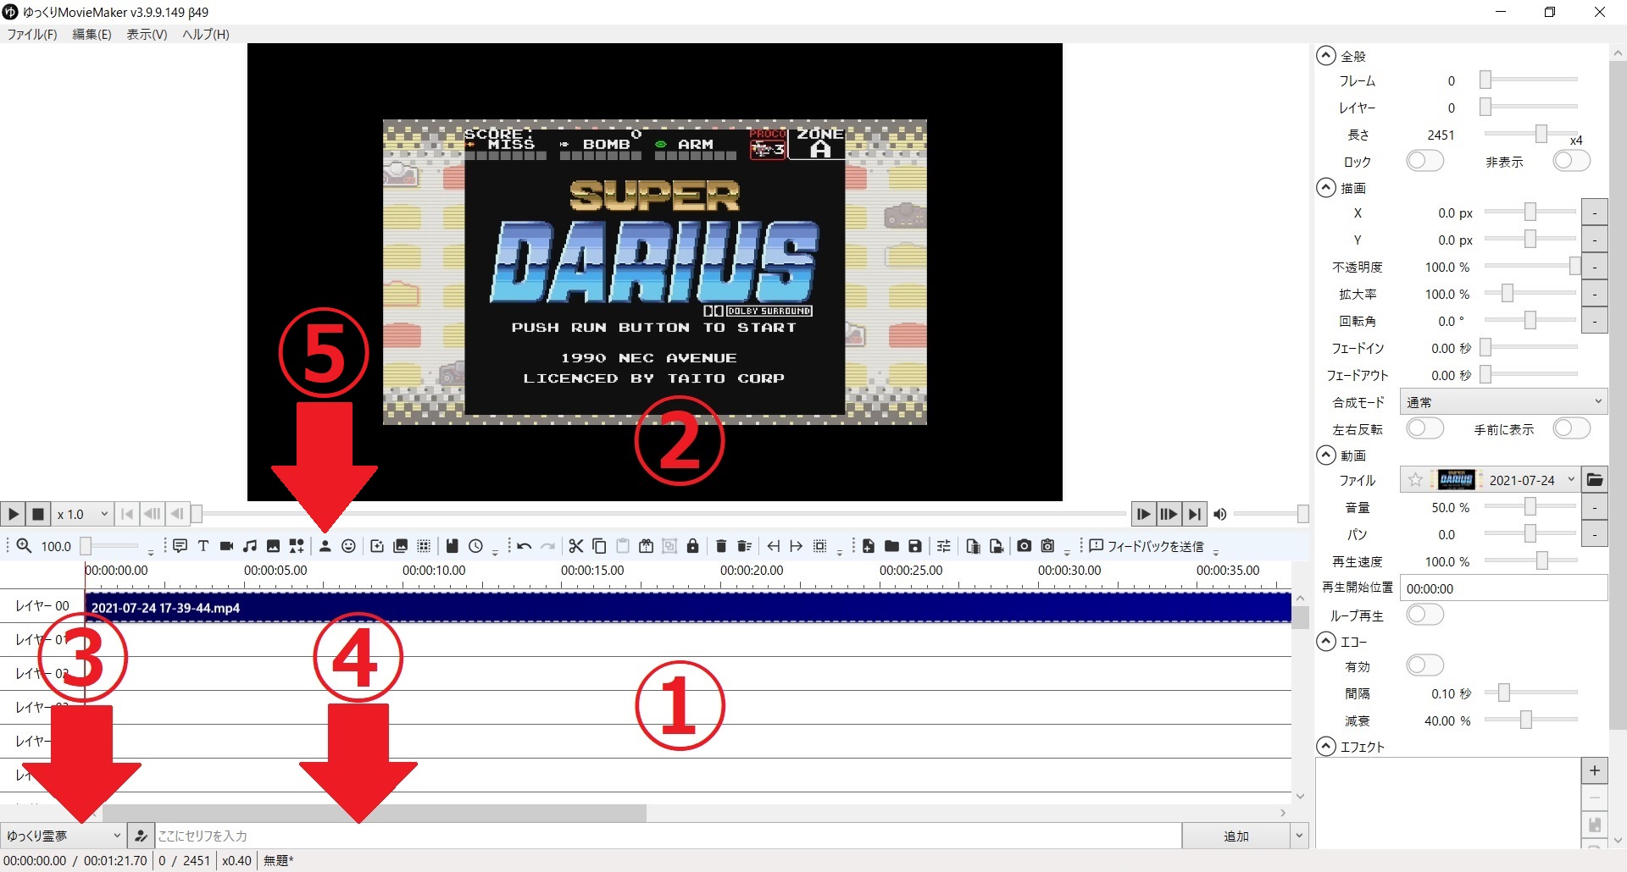
Task: Favorite the video file with the star icon
Action: point(1415,480)
